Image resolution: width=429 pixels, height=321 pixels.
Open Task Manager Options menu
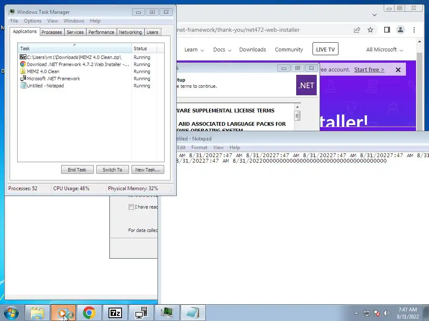tap(33, 21)
